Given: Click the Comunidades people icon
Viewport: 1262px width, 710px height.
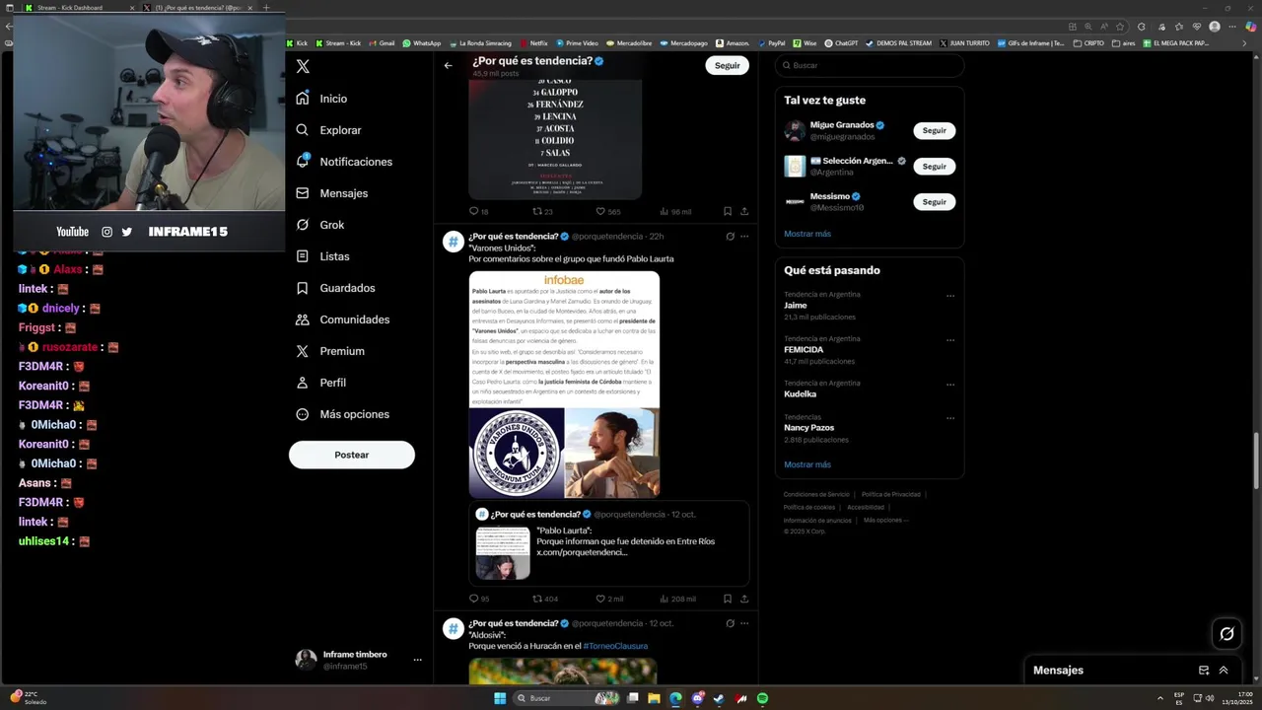Looking at the screenshot, I should click(303, 319).
